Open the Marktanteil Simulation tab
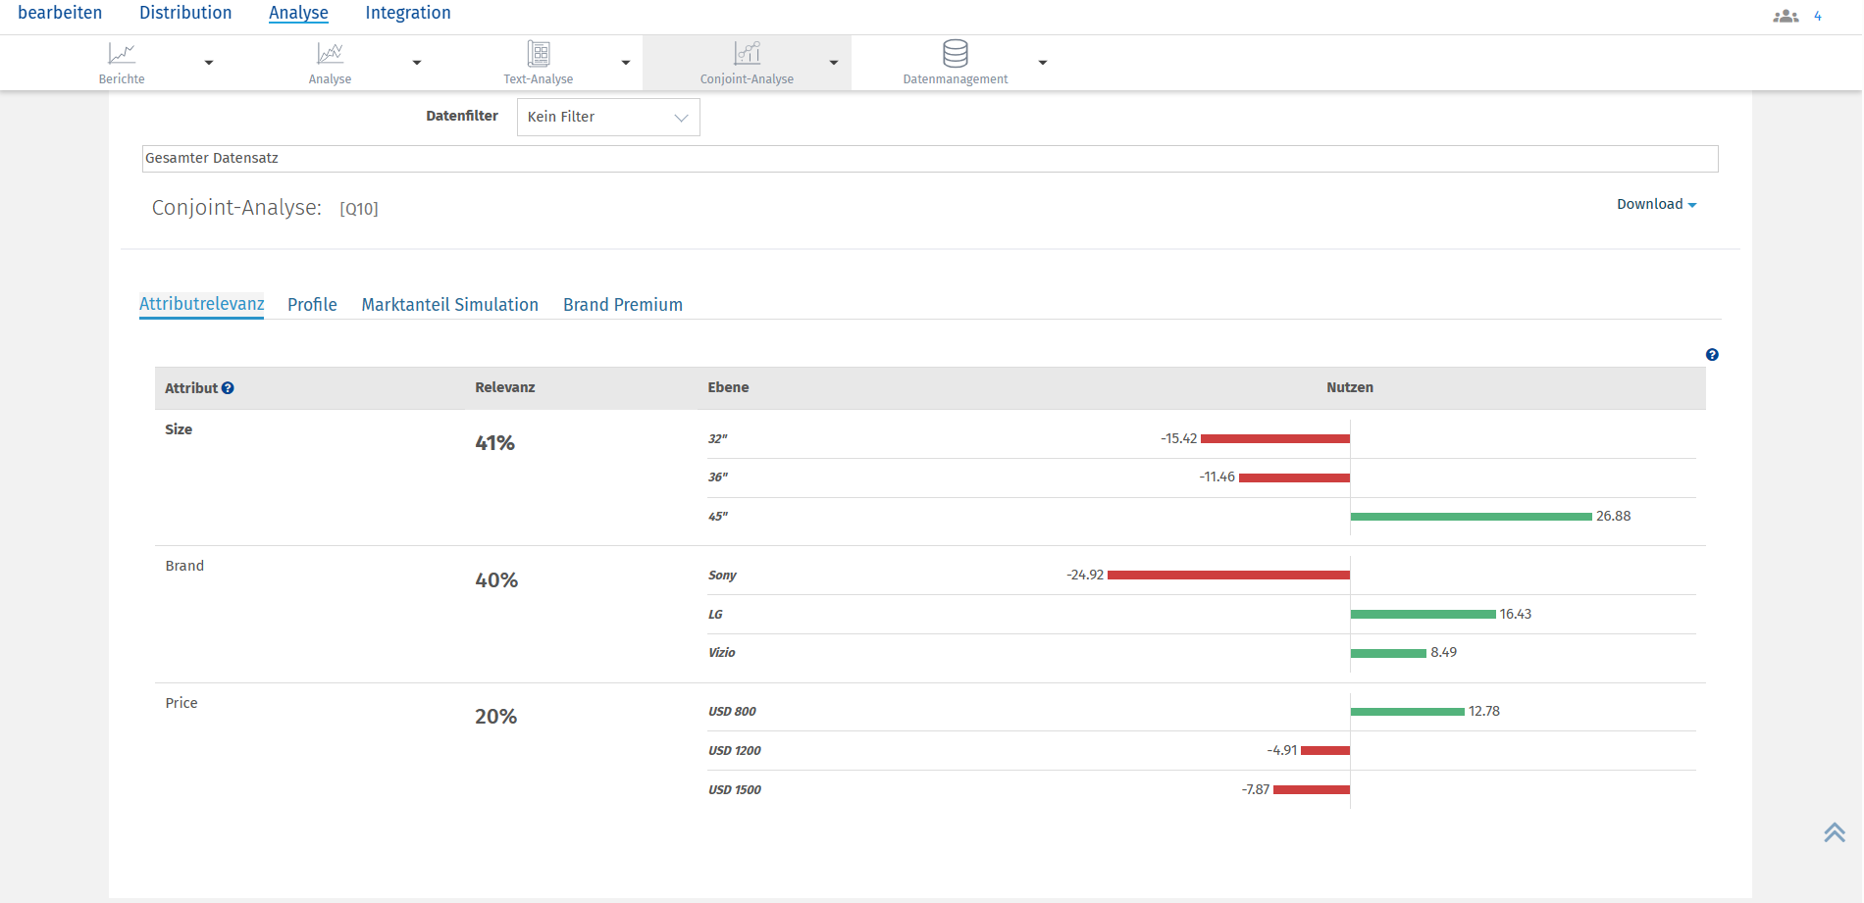The height and width of the screenshot is (903, 1864). tap(449, 305)
